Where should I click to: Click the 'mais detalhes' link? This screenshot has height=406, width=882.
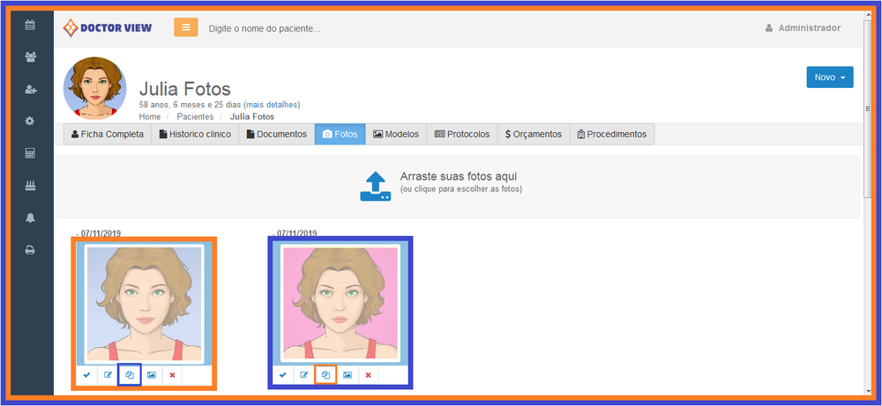[x=272, y=105]
